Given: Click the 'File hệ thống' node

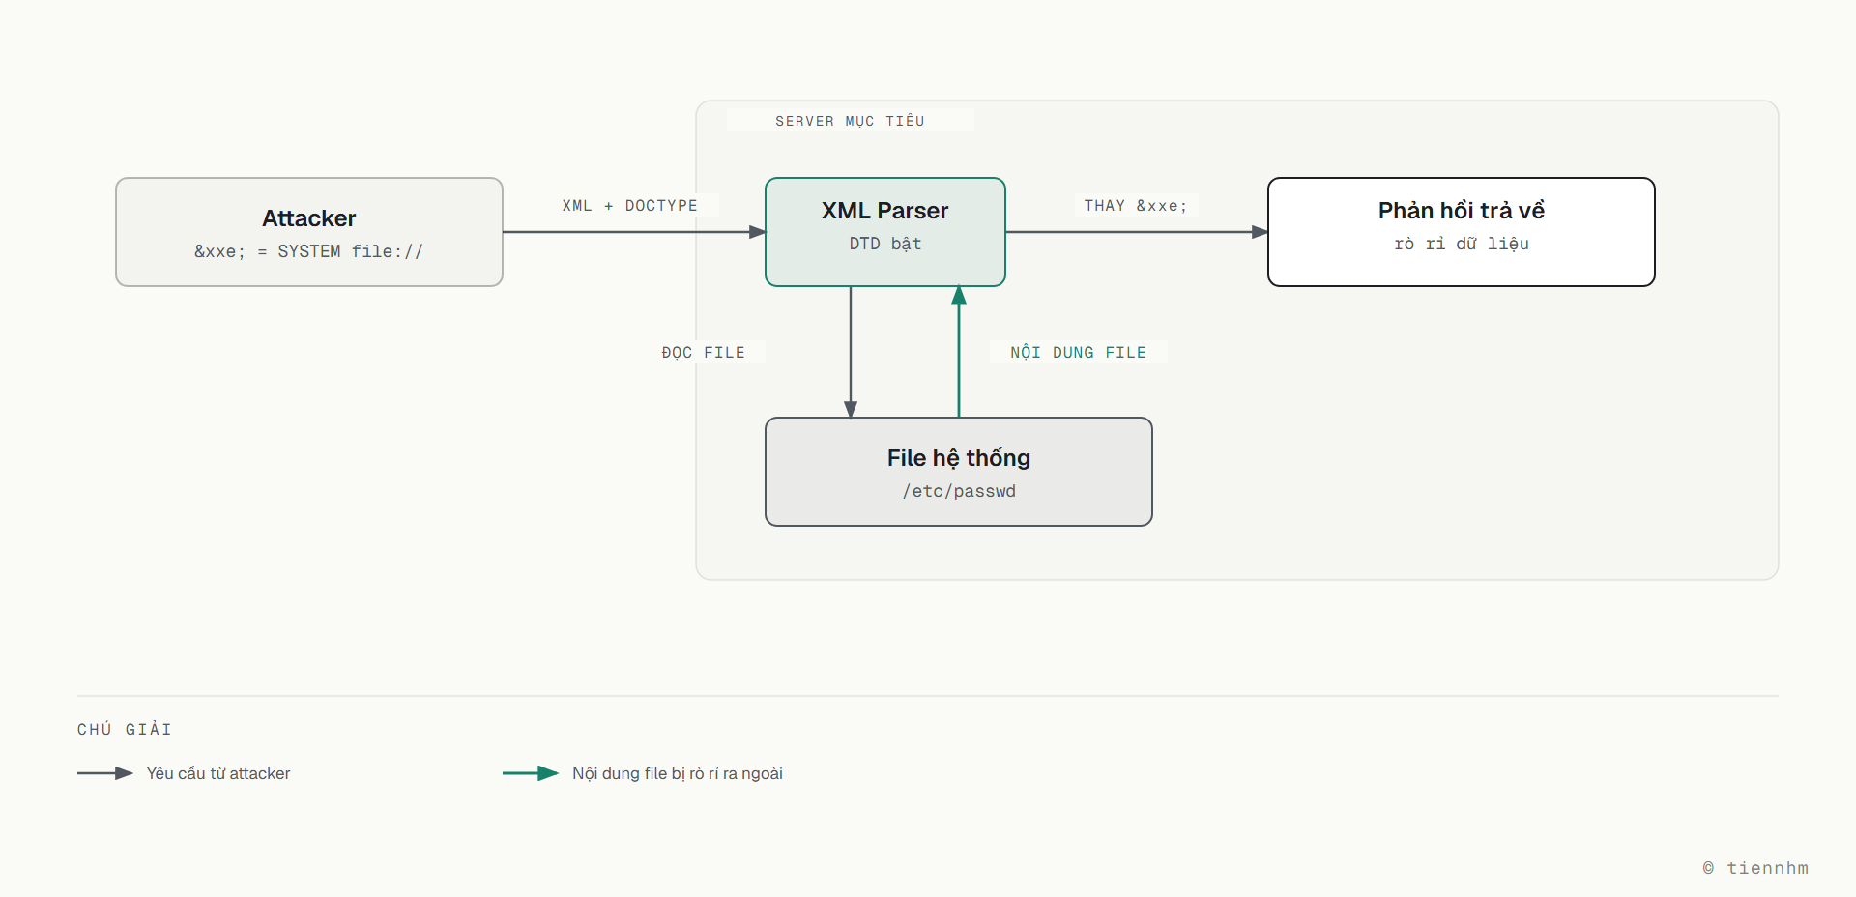Looking at the screenshot, I should (959, 472).
